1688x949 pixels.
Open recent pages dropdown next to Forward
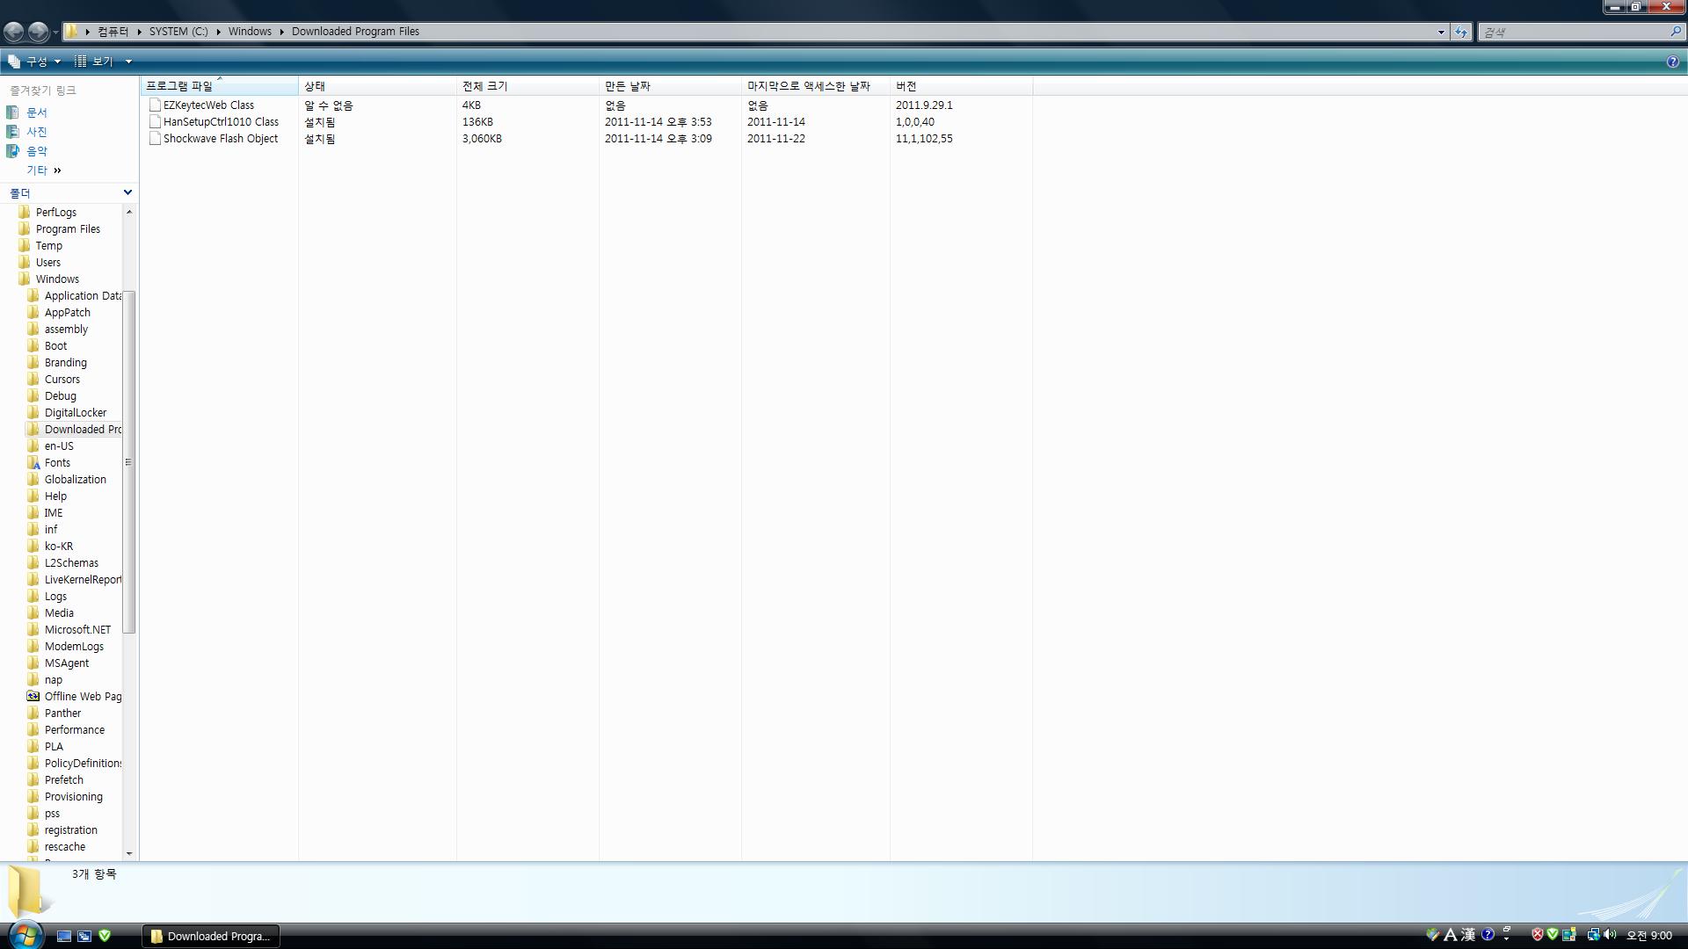pos(55,33)
